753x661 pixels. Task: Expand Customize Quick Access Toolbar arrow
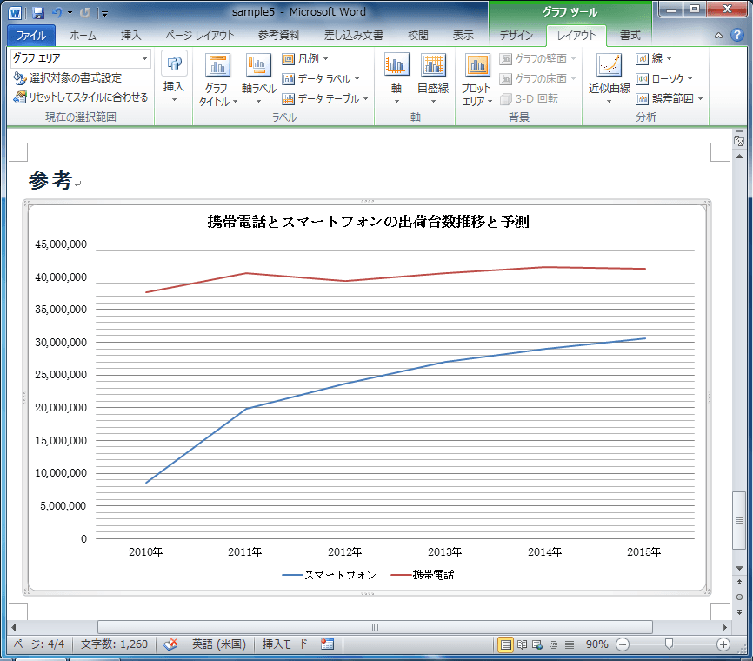(x=104, y=14)
